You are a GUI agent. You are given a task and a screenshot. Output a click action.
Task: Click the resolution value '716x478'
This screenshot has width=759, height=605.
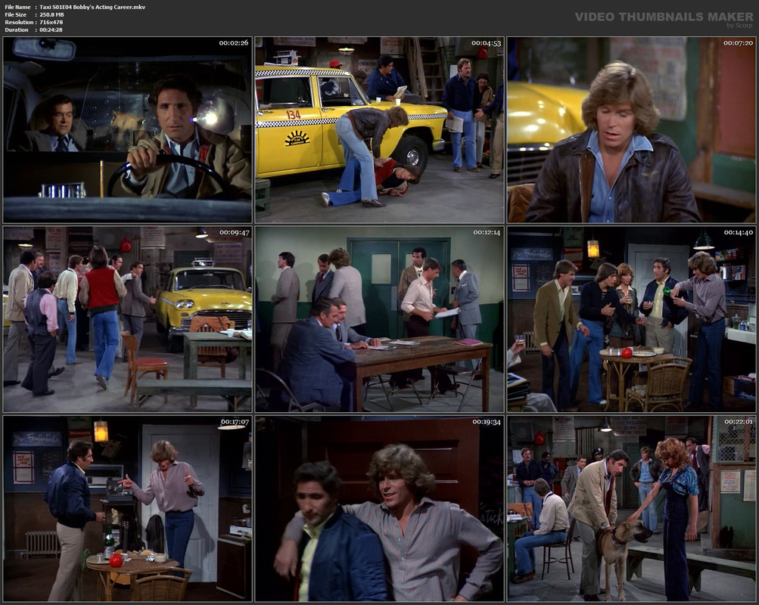tap(51, 22)
